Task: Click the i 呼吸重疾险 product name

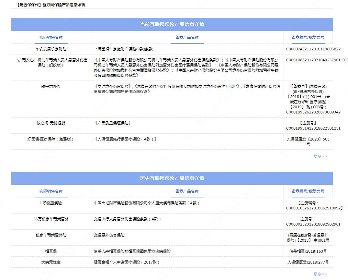Action: (51, 203)
